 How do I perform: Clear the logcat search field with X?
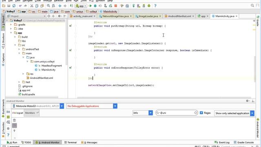tap(196, 113)
